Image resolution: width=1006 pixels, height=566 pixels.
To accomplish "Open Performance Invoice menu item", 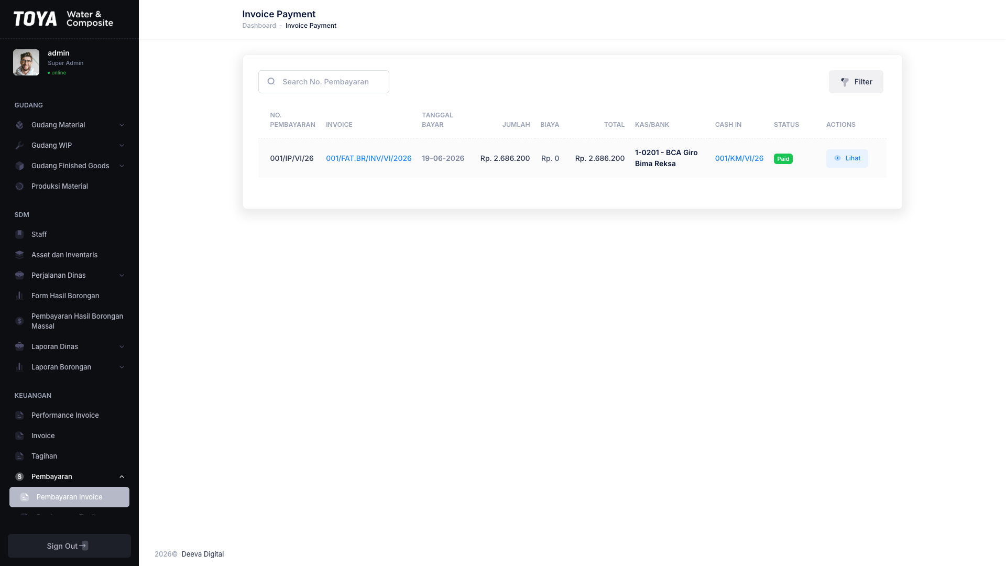I will coord(69,415).
